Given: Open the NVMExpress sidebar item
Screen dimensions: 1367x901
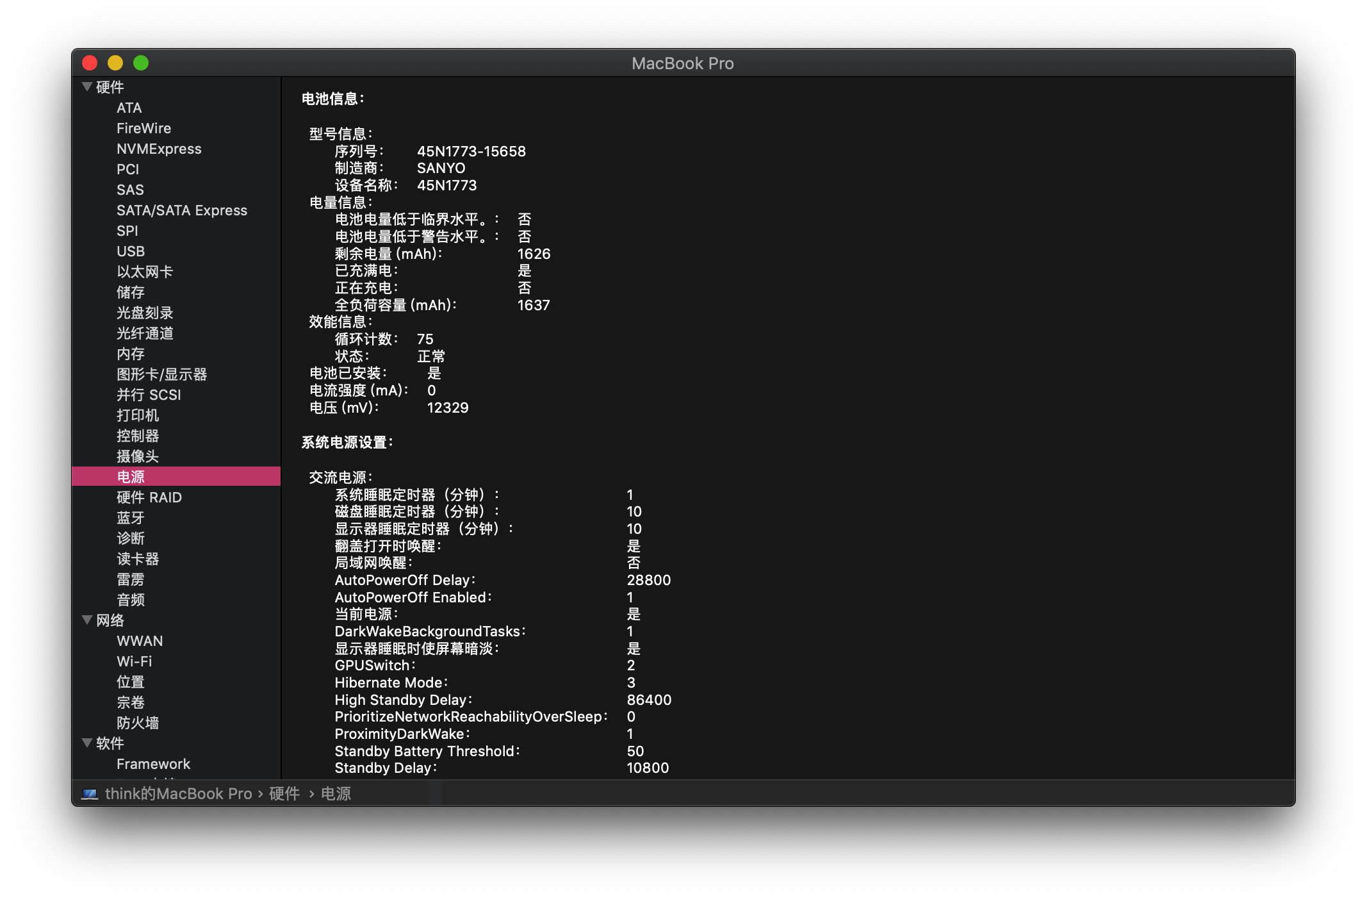Looking at the screenshot, I should (x=159, y=149).
